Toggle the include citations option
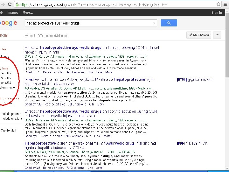The image size is (229, 172). (12, 118)
